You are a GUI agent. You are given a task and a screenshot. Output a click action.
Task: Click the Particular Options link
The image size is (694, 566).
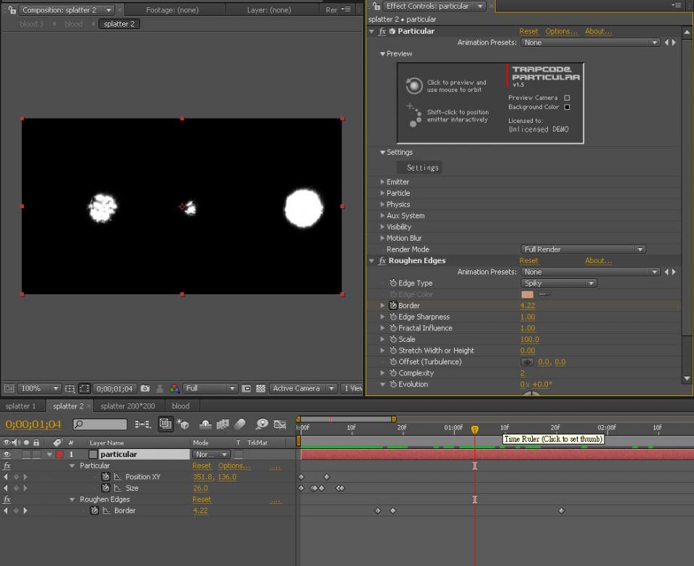pyautogui.click(x=561, y=32)
